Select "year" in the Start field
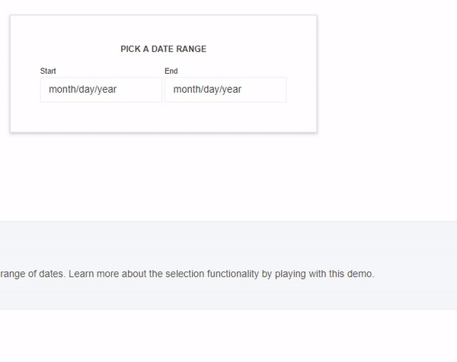This screenshot has height=362, width=457. point(107,90)
